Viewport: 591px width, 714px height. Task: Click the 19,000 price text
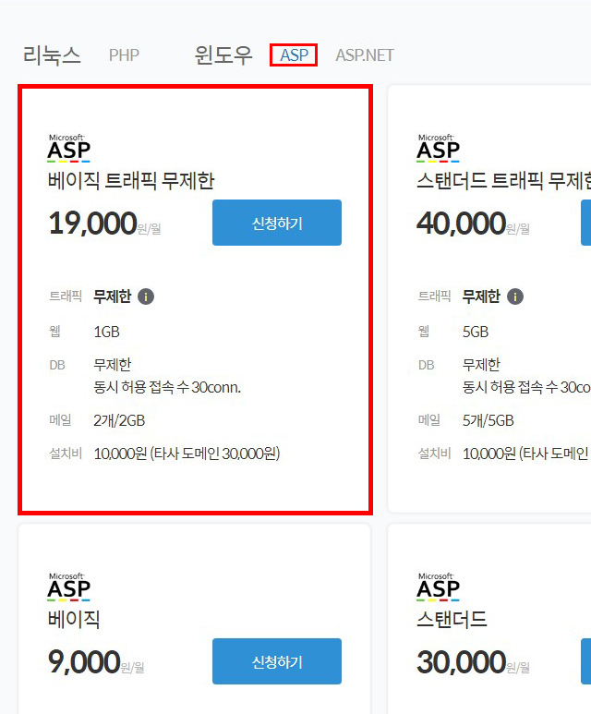(92, 224)
